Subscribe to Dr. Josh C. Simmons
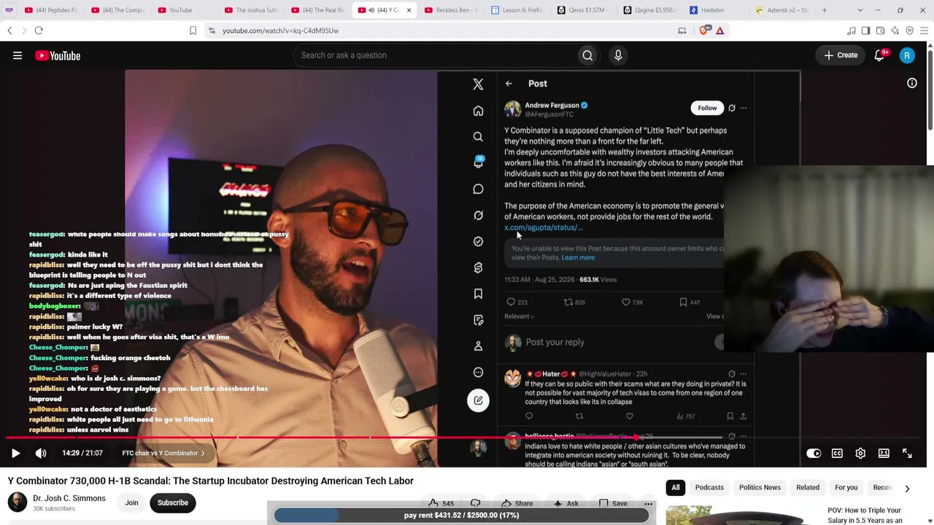 (173, 502)
